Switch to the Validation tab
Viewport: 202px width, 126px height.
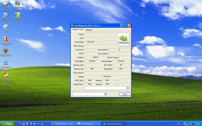point(89,30)
